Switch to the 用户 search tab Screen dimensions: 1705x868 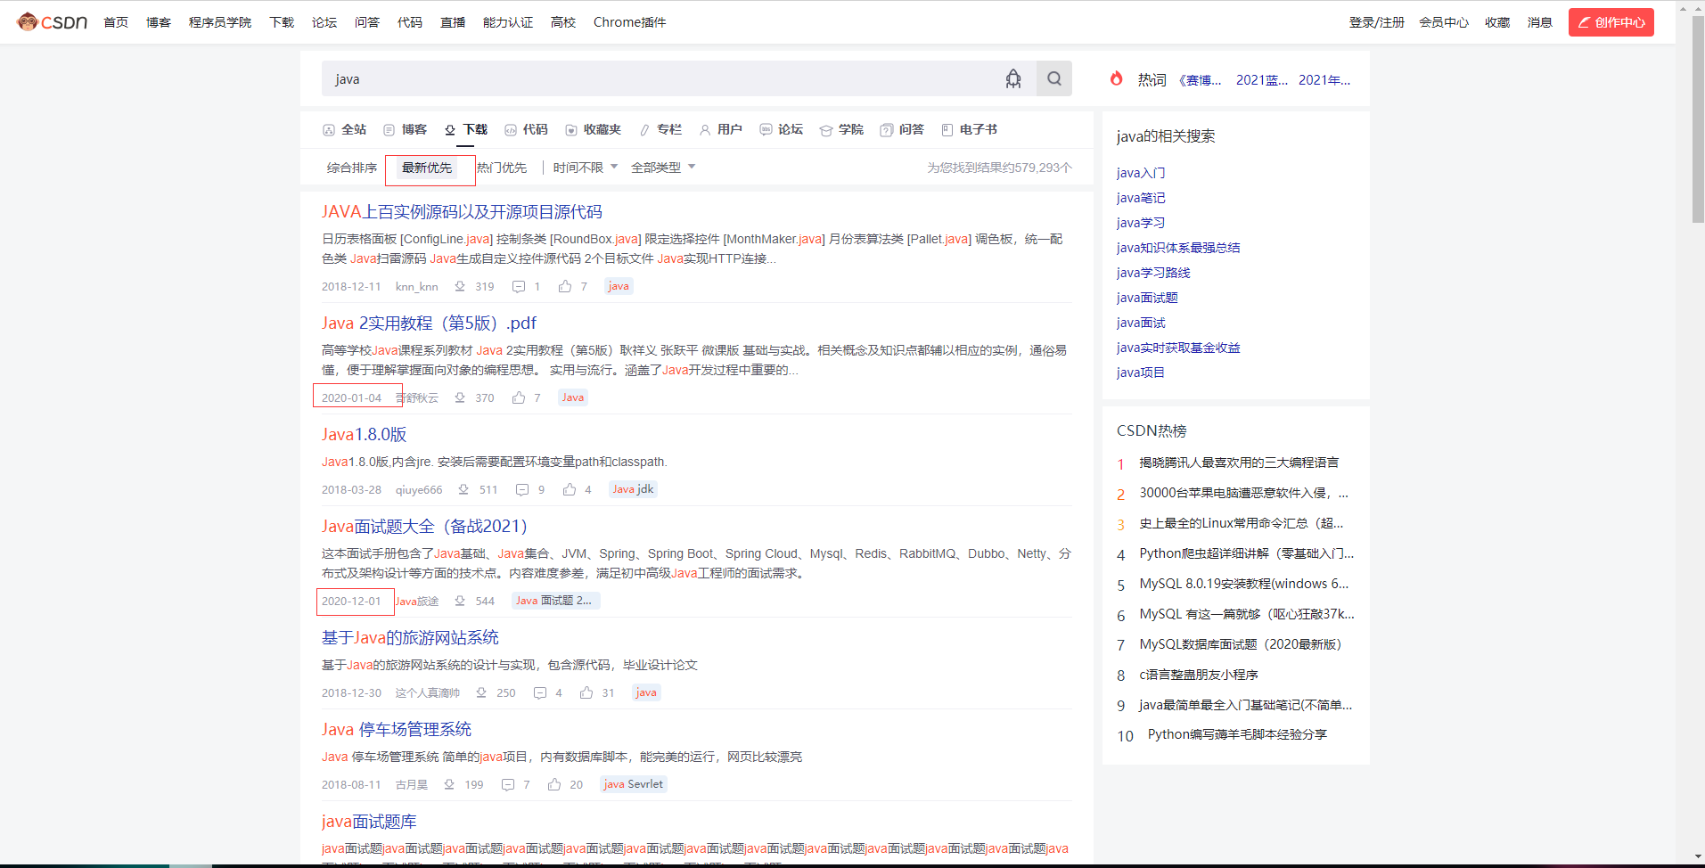point(721,129)
